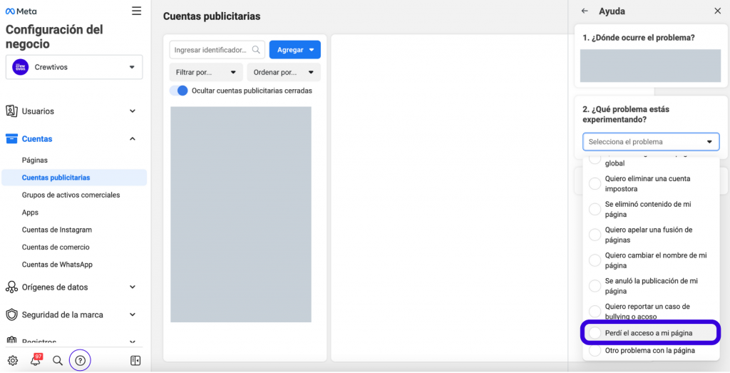Open notifications bell with 97 badge
Screen dimensions: 730x373
click(x=35, y=361)
